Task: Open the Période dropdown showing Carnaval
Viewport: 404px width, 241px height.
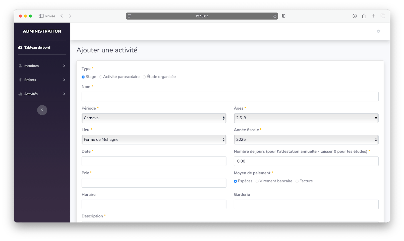Action: tap(154, 118)
